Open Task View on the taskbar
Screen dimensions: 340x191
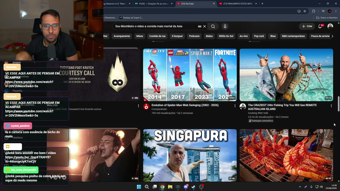point(155,187)
